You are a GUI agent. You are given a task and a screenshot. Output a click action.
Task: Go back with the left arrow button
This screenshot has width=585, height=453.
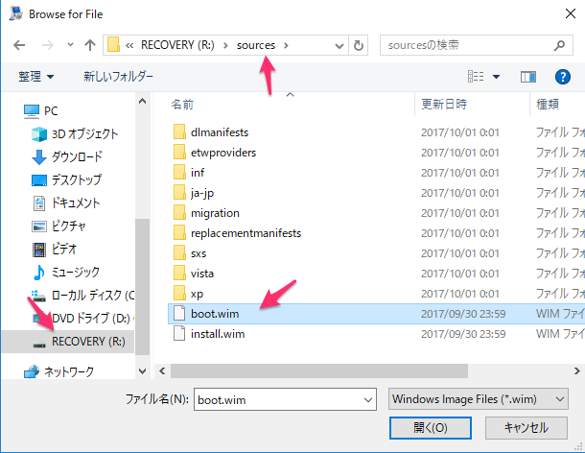[19, 45]
